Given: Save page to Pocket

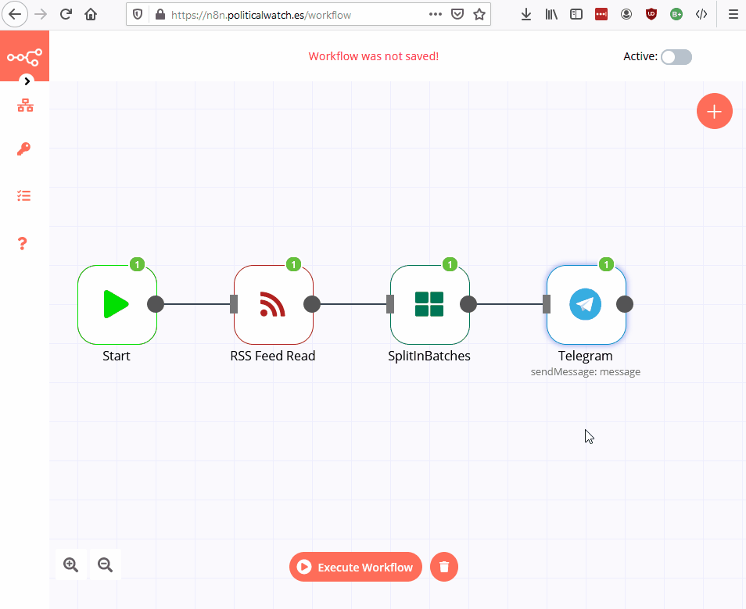Looking at the screenshot, I should [457, 14].
